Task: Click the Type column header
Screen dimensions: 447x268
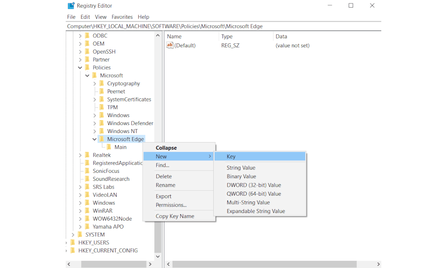Action: tap(246, 37)
